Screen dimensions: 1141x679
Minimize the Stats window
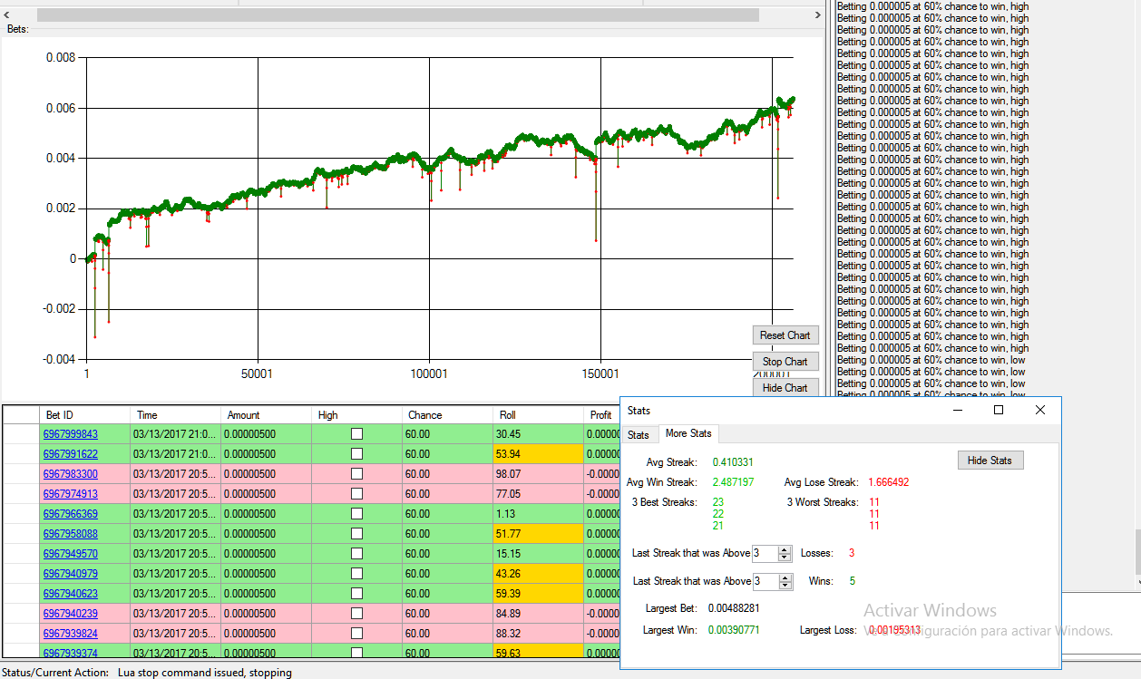(x=957, y=411)
